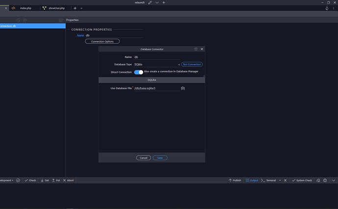
Task: Click Get to download files
Action: (x=45, y=180)
